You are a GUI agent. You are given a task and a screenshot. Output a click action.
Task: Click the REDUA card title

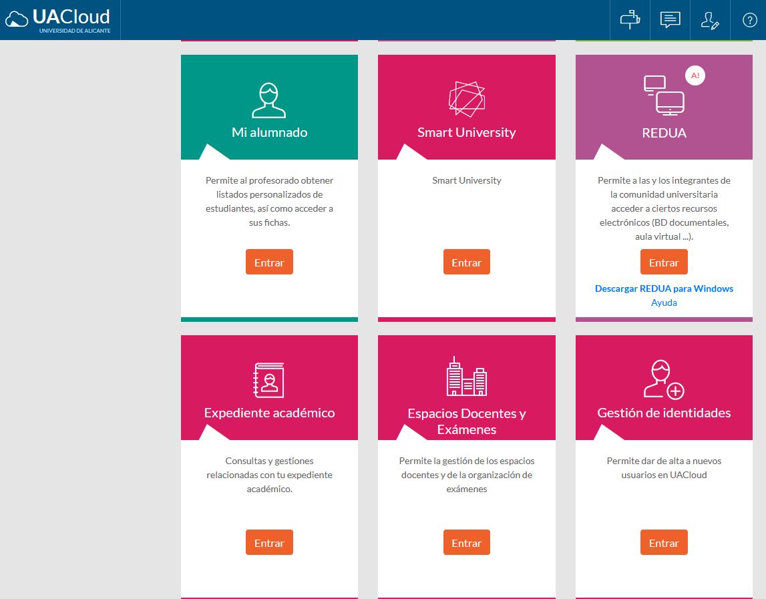[664, 133]
